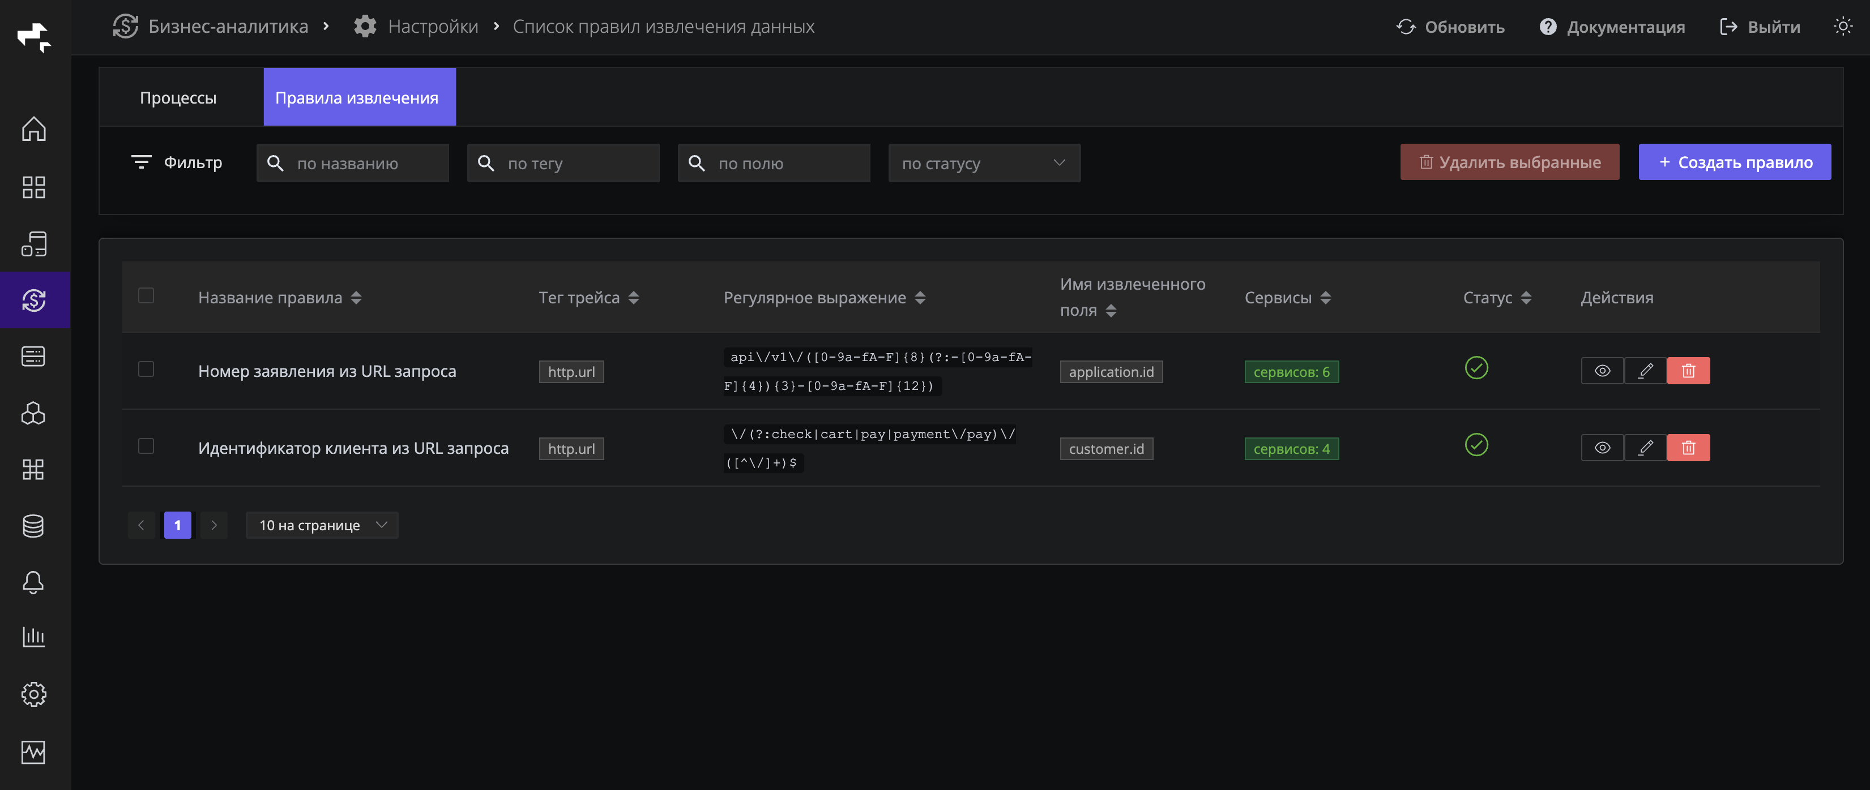
Task: Edit the customer.id rule with pencil icon
Action: 1645,448
